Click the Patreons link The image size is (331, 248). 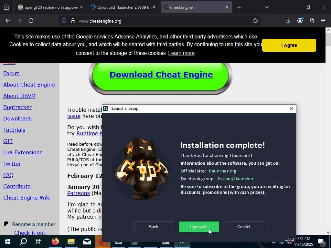79,193
